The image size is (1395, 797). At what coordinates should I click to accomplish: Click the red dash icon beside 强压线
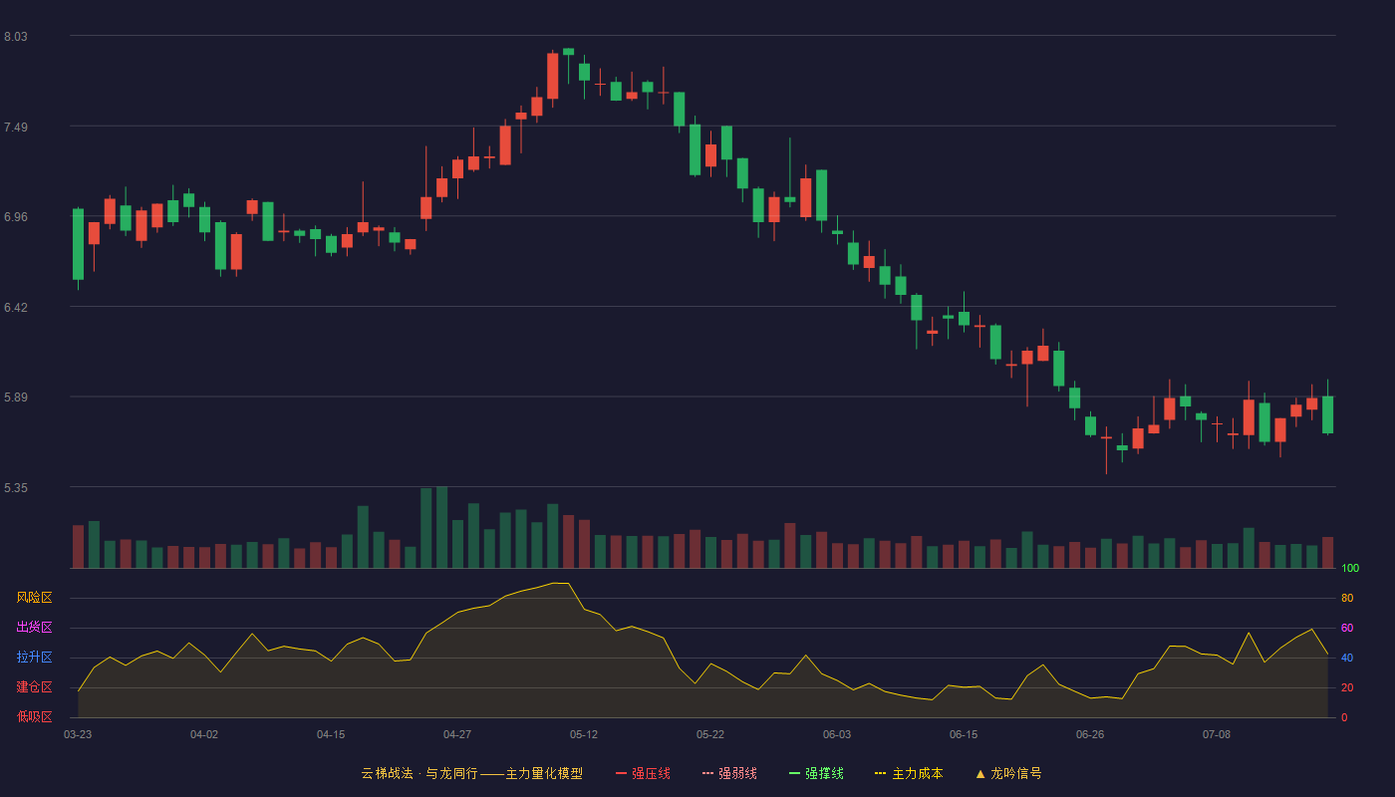621,773
